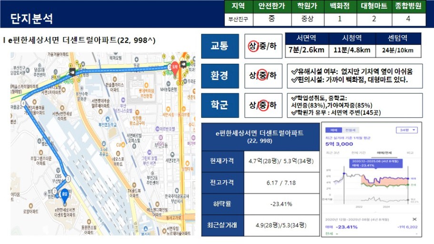Click the 부산수학문화관 marker
Viewport: 434px width, 244px height.
coord(82,88)
